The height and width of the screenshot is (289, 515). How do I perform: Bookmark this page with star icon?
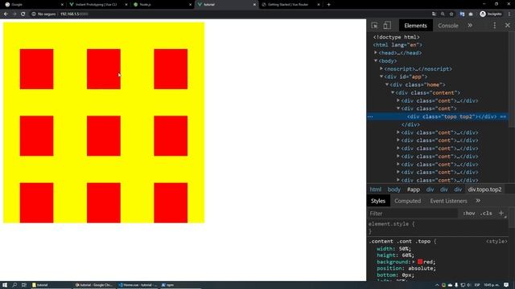451,14
